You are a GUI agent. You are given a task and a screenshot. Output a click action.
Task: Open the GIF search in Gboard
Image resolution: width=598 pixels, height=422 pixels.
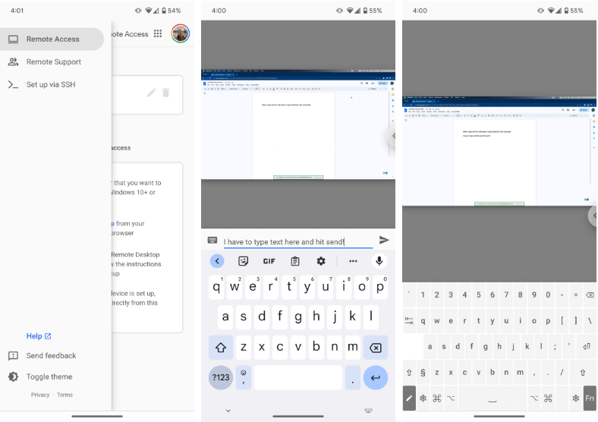(269, 261)
